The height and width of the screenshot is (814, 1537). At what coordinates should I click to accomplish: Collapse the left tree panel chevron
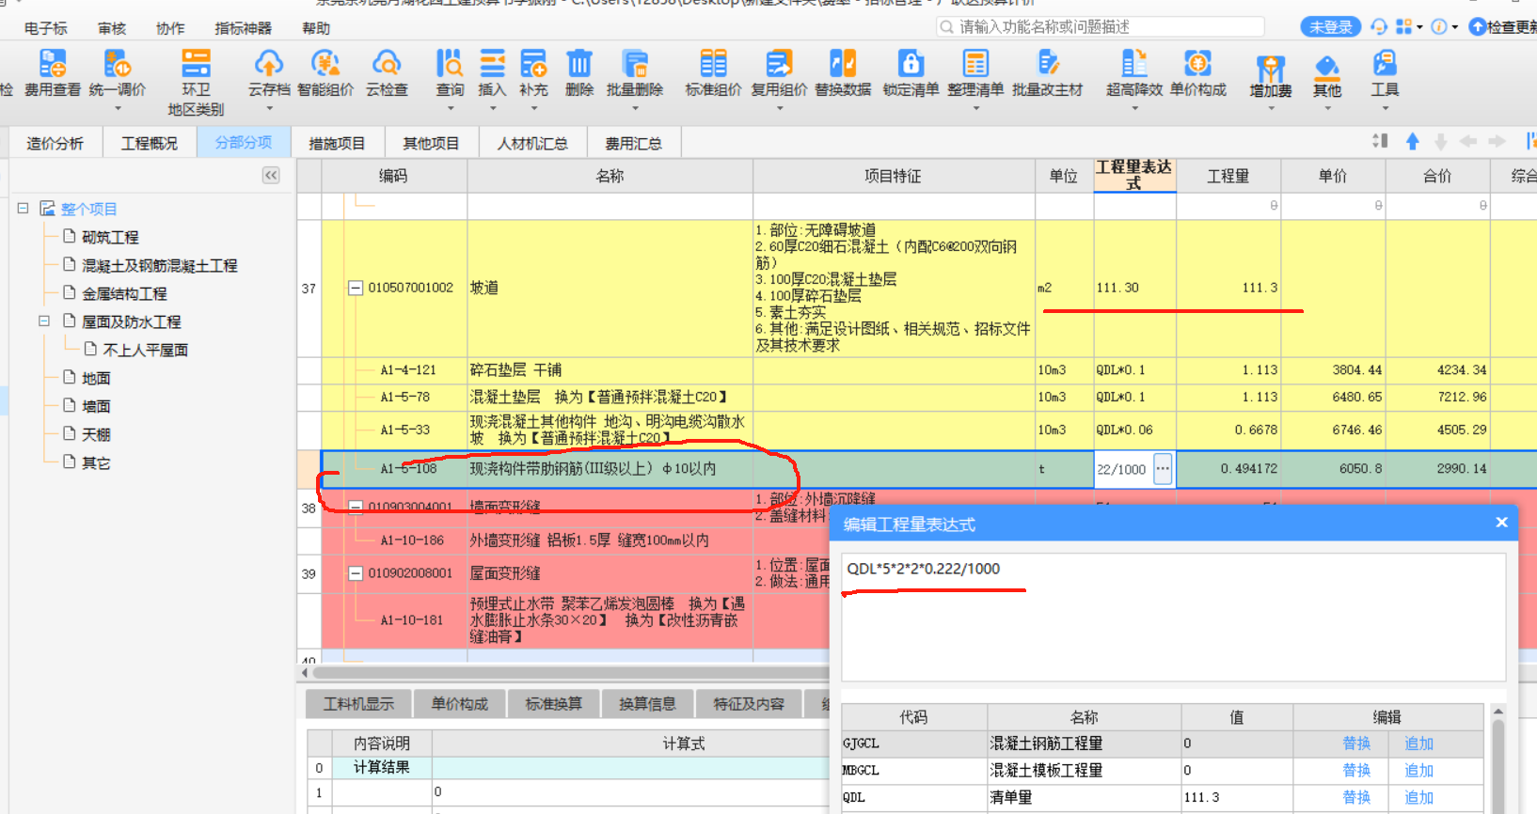(x=271, y=176)
